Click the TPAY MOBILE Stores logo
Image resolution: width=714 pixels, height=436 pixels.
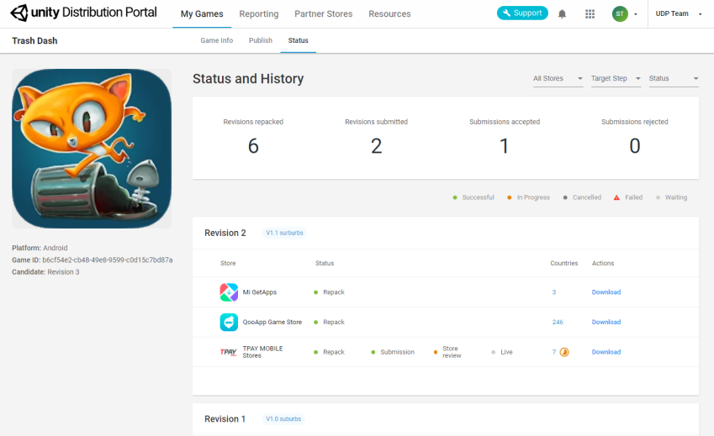tap(228, 353)
